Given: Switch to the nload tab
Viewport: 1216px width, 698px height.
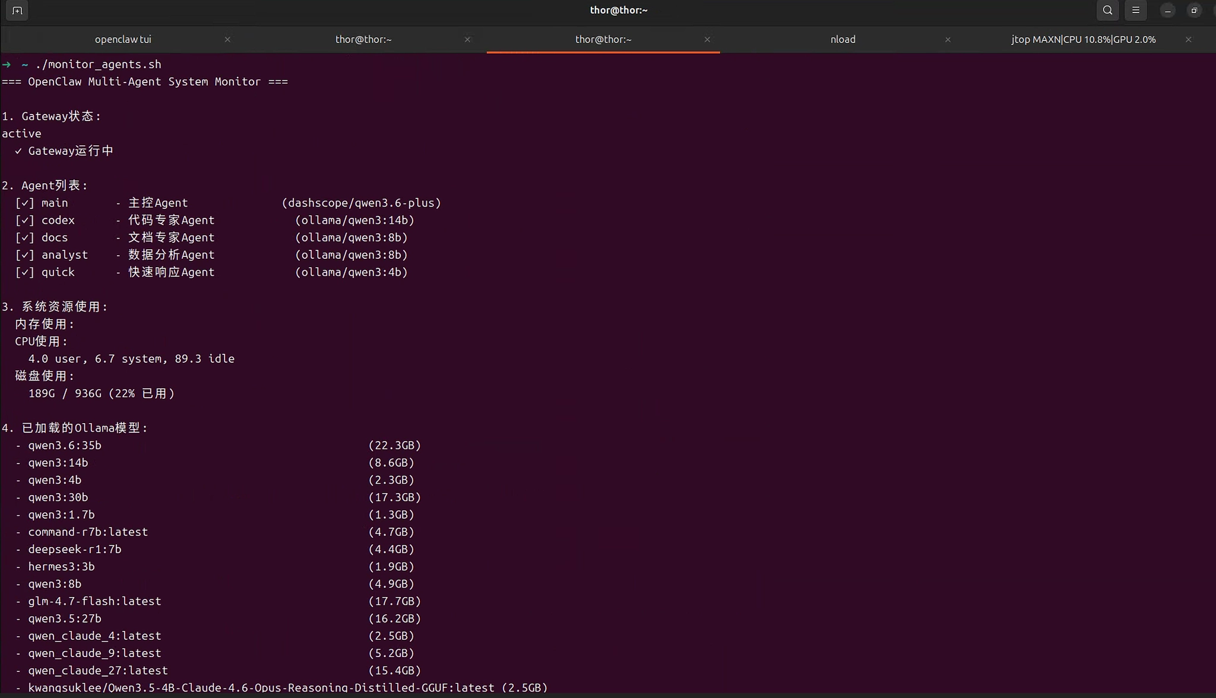Looking at the screenshot, I should pos(843,39).
